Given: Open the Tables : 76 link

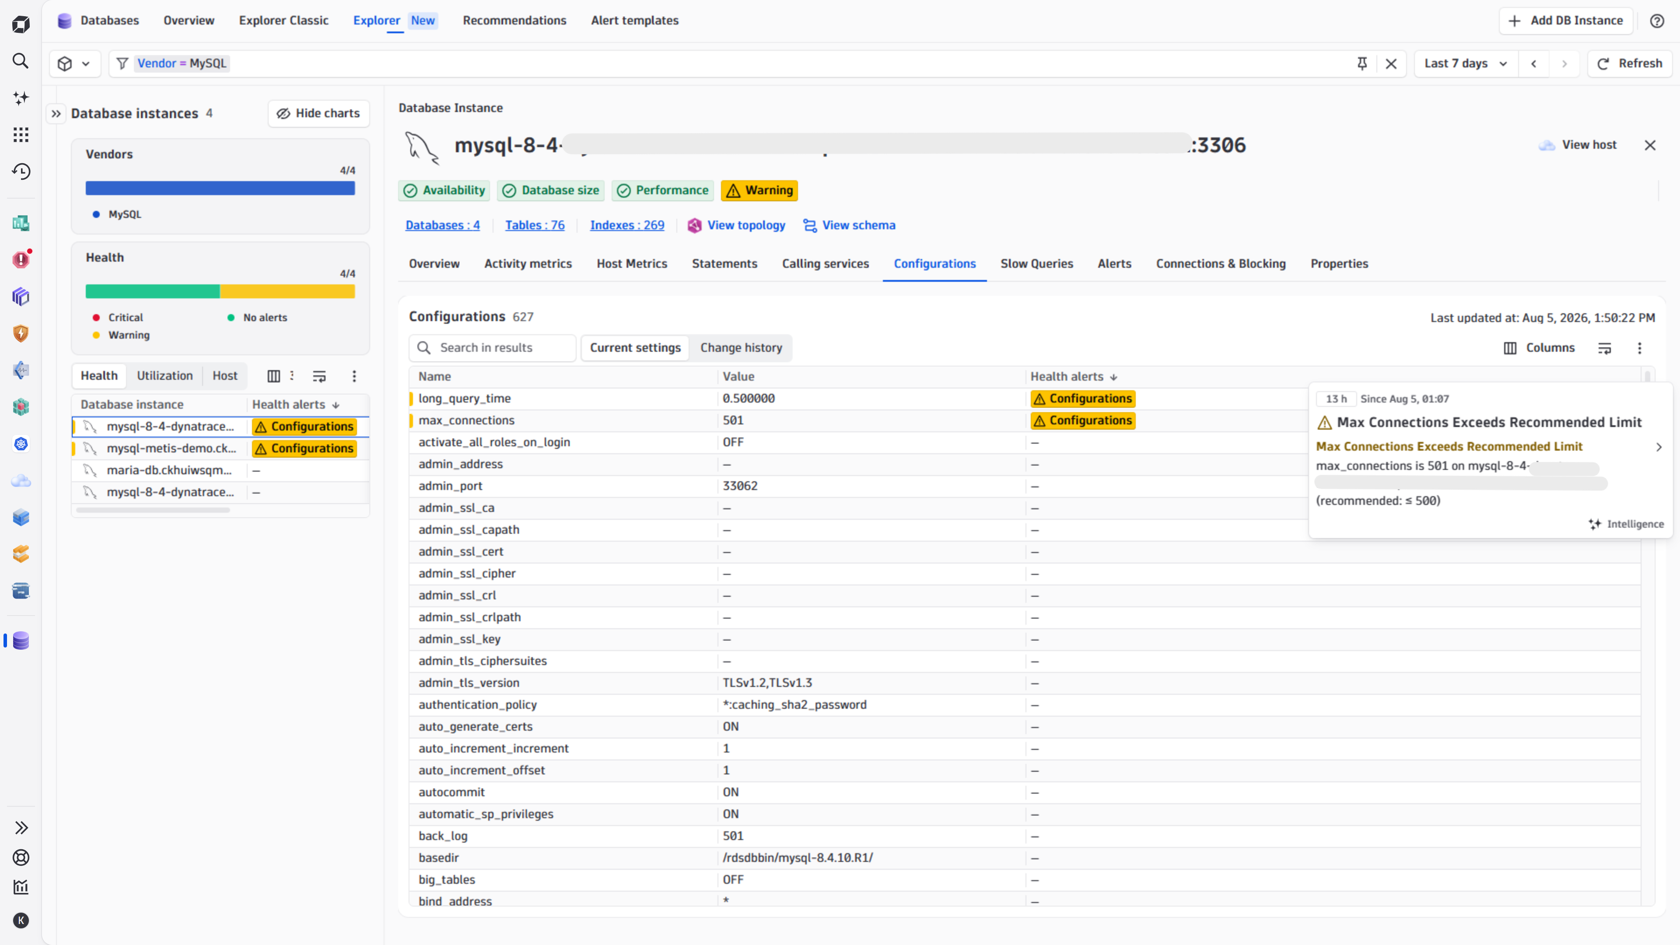Looking at the screenshot, I should coord(535,225).
